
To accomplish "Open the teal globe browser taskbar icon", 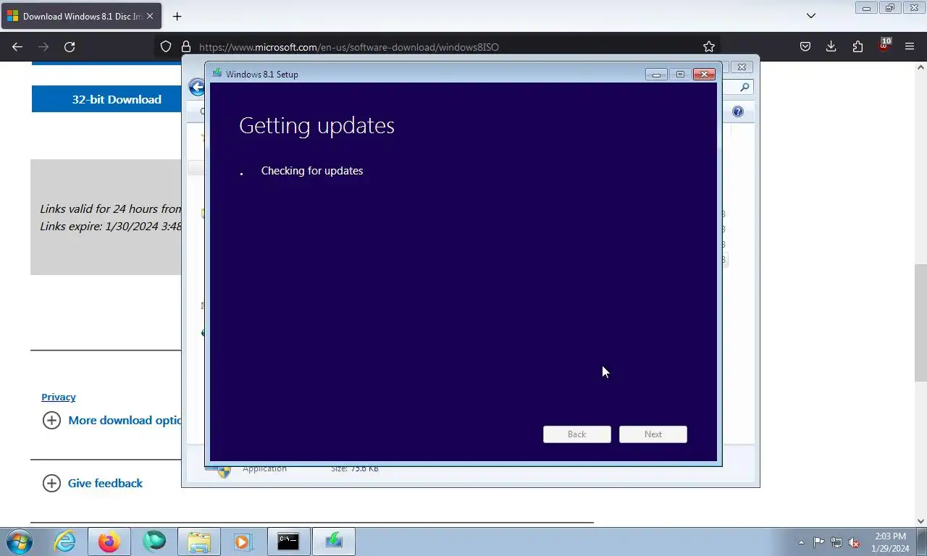I will coord(154,541).
